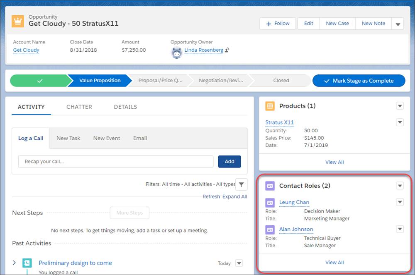
Task: Open Linda Rosenberg owner link
Action: (x=204, y=50)
